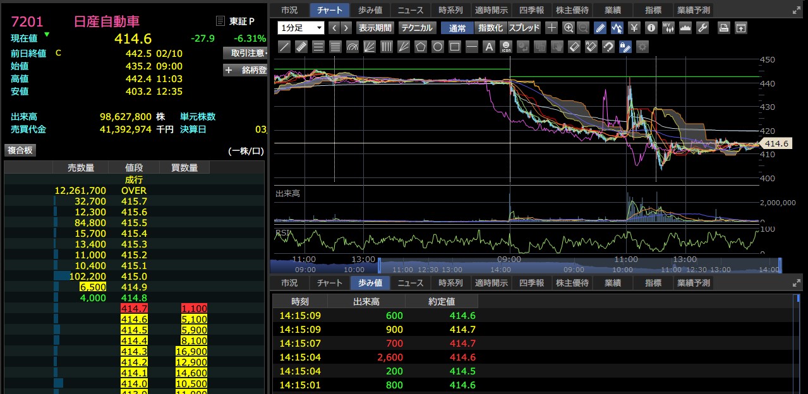808x394 pixels.
Task: Open 四季報 tab in upper panel
Action: 531,10
